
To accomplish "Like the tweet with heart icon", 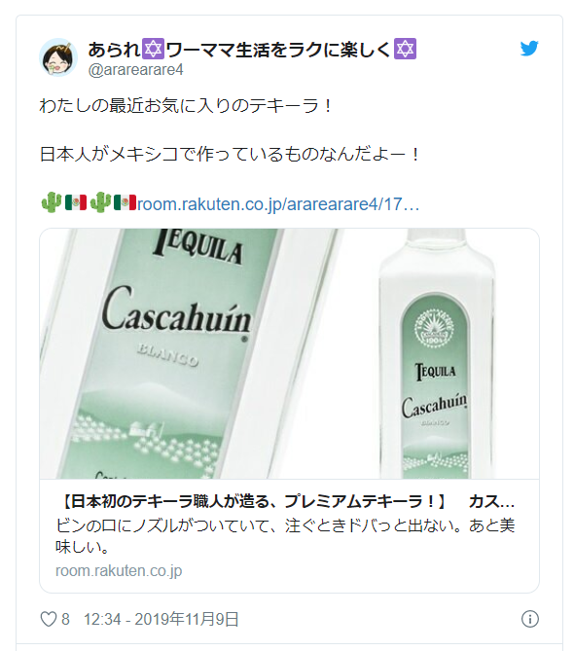I will [48, 619].
